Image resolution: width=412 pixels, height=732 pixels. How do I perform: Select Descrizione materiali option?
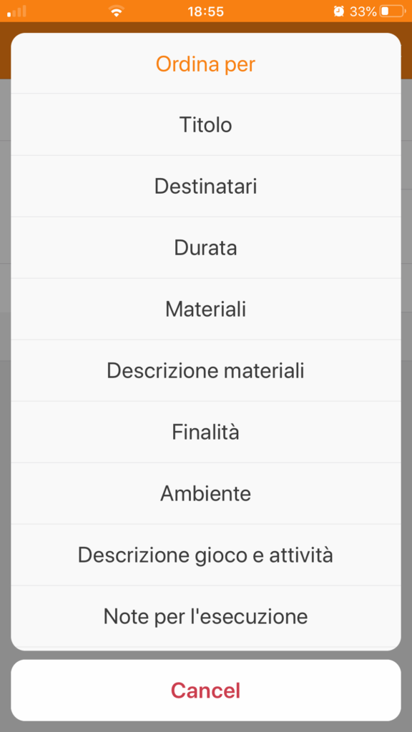click(205, 371)
